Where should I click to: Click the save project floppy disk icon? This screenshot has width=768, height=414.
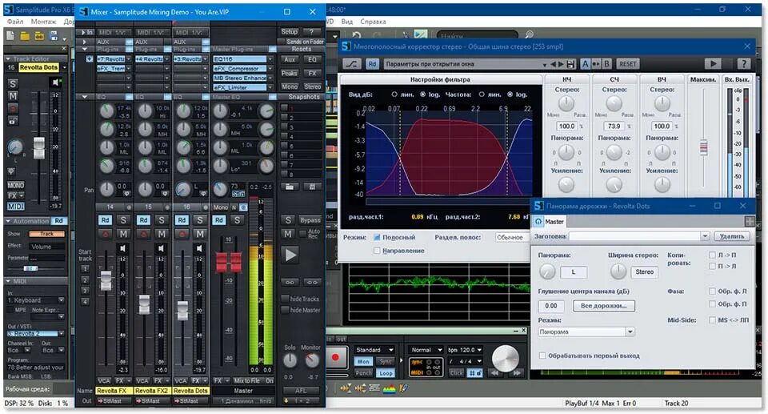coord(53,36)
